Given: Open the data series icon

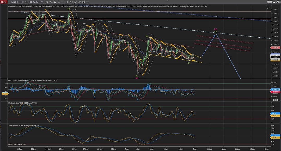Looking at the screenshot, I should pos(75,2).
